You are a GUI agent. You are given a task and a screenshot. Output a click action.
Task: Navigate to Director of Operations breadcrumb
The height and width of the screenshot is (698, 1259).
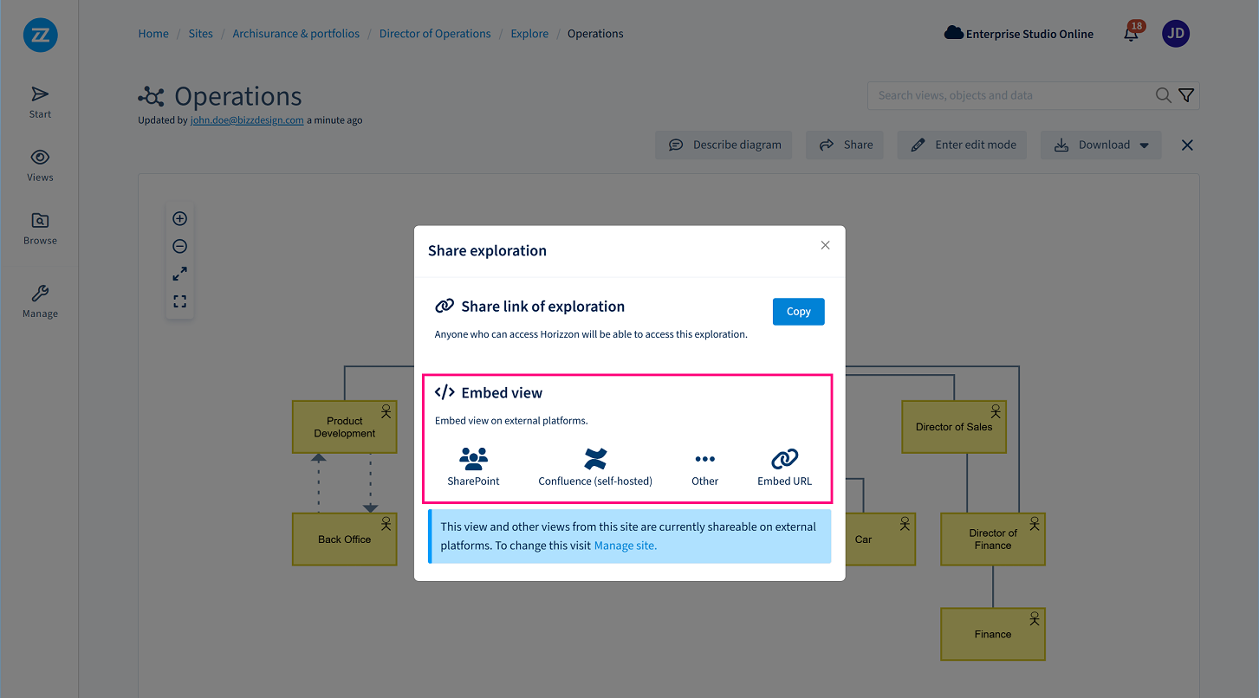point(435,34)
